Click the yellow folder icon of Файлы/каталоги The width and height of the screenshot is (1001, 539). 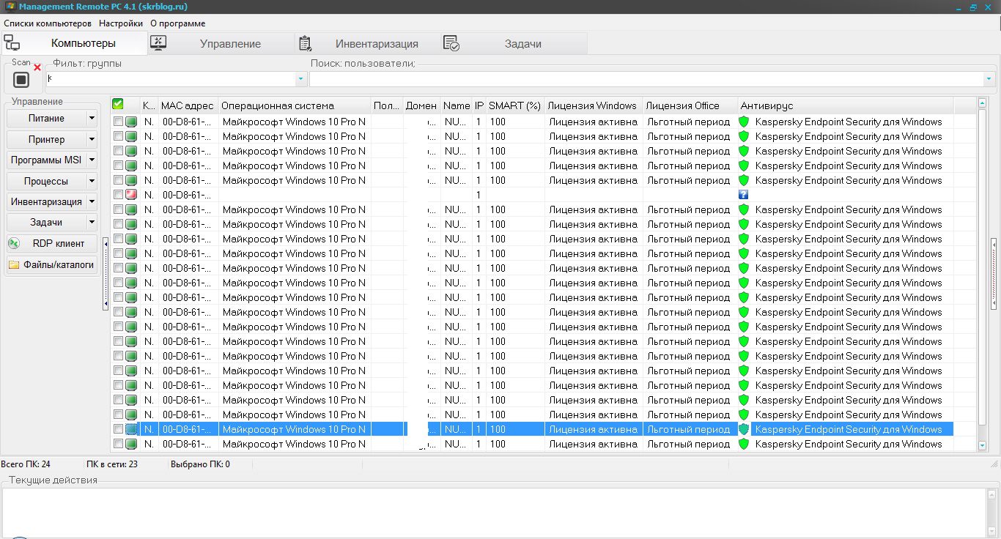[x=14, y=265]
